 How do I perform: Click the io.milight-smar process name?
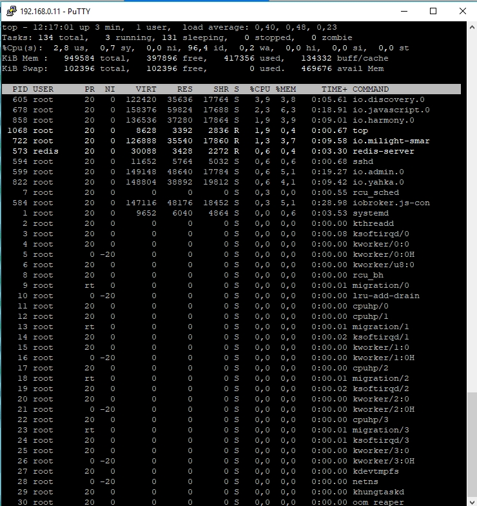(x=391, y=141)
